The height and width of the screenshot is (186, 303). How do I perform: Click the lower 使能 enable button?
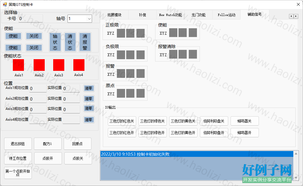(x=13, y=48)
